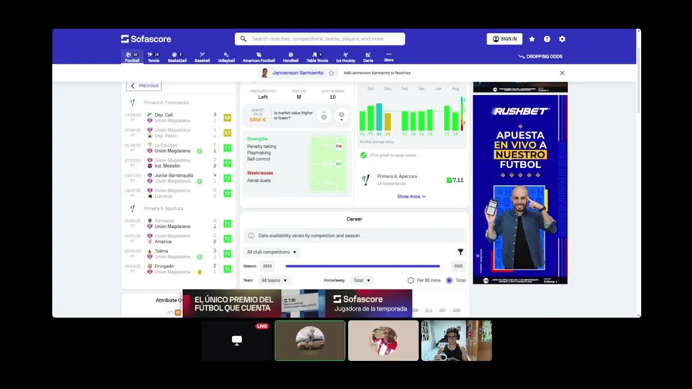Open the Rushbet advertisement banner
Image resolution: width=692 pixels, height=389 pixels.
tap(520, 189)
